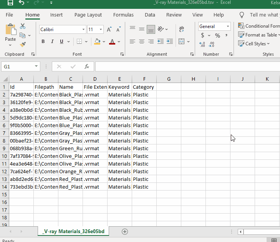Screen dimensions: 280x242
Task: Apply Percent Style number format
Action: 217,35
